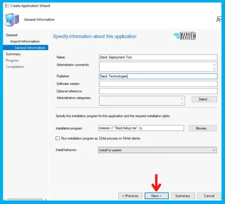Cancel the wizard
Image resolution: width=225 pixels, height=204 pixels.
click(209, 196)
